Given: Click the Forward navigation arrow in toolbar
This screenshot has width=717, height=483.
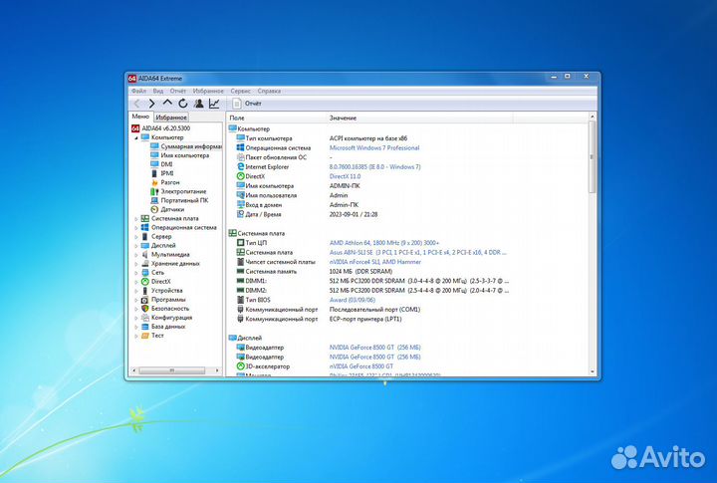Looking at the screenshot, I should click(152, 103).
